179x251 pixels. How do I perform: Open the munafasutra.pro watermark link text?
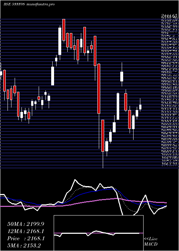[x=40, y=4]
